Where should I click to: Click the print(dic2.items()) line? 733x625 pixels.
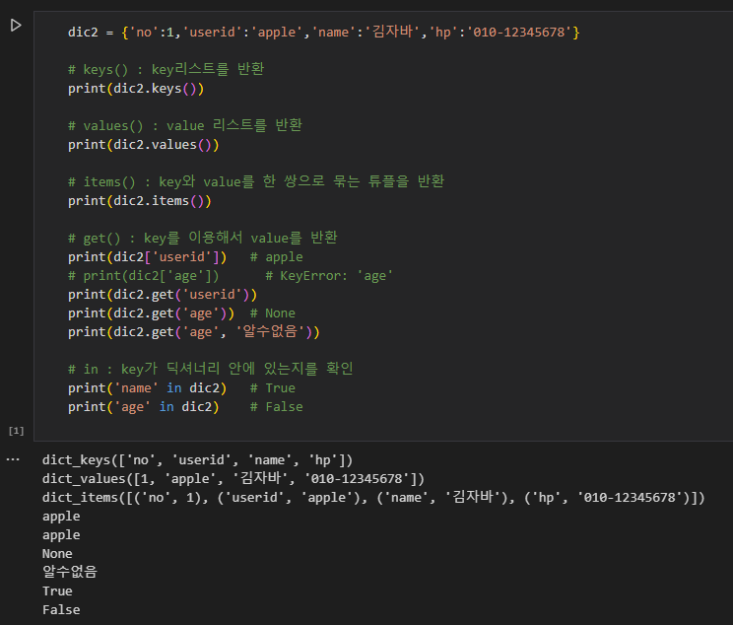140,201
